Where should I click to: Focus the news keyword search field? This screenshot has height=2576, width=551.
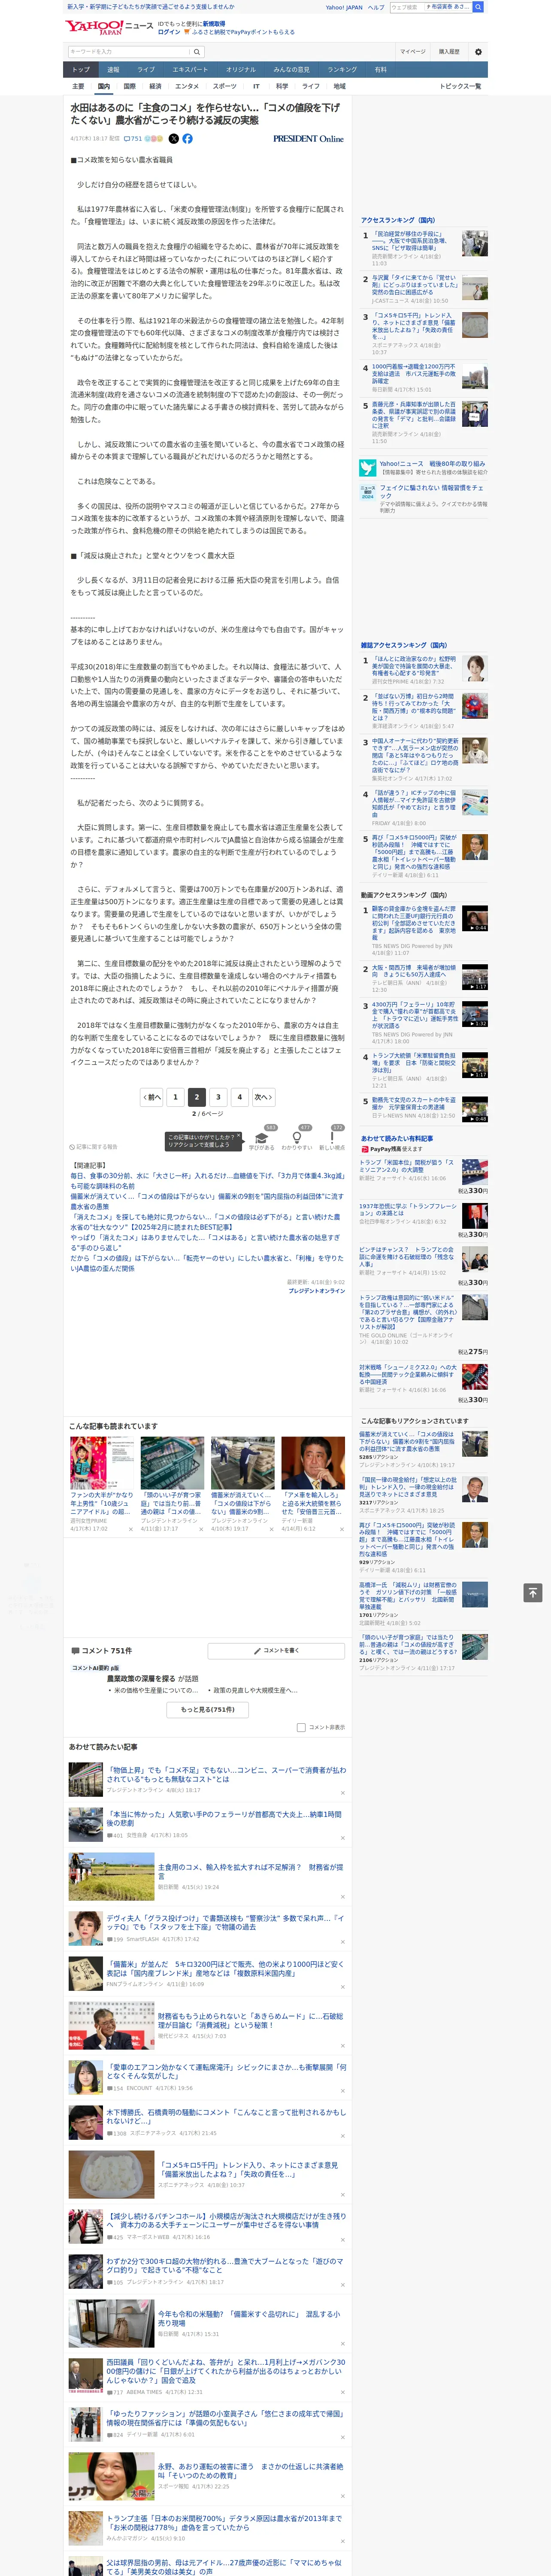(x=129, y=51)
